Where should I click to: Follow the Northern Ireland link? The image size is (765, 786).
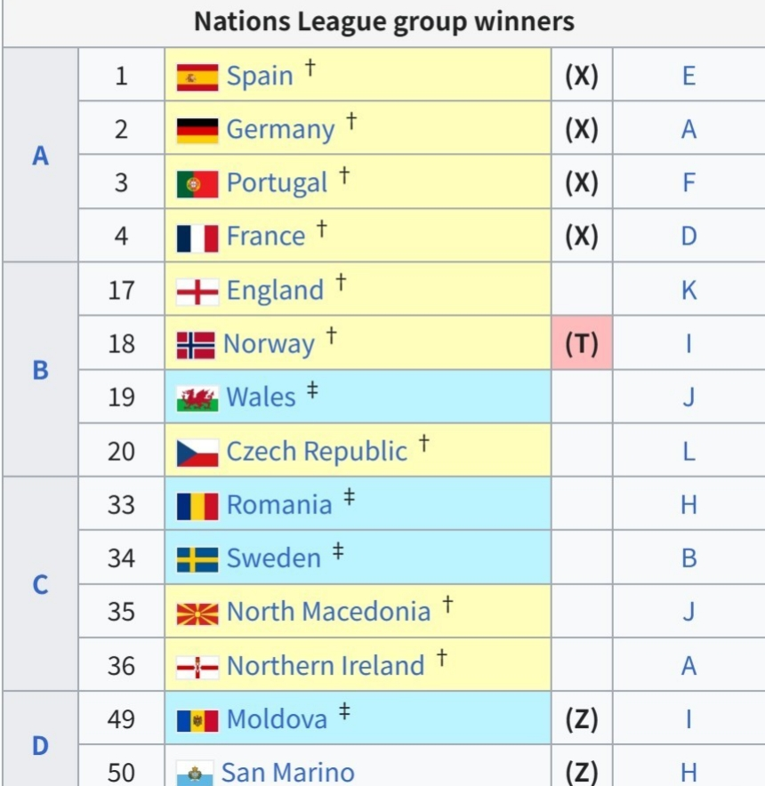pyautogui.click(x=326, y=665)
